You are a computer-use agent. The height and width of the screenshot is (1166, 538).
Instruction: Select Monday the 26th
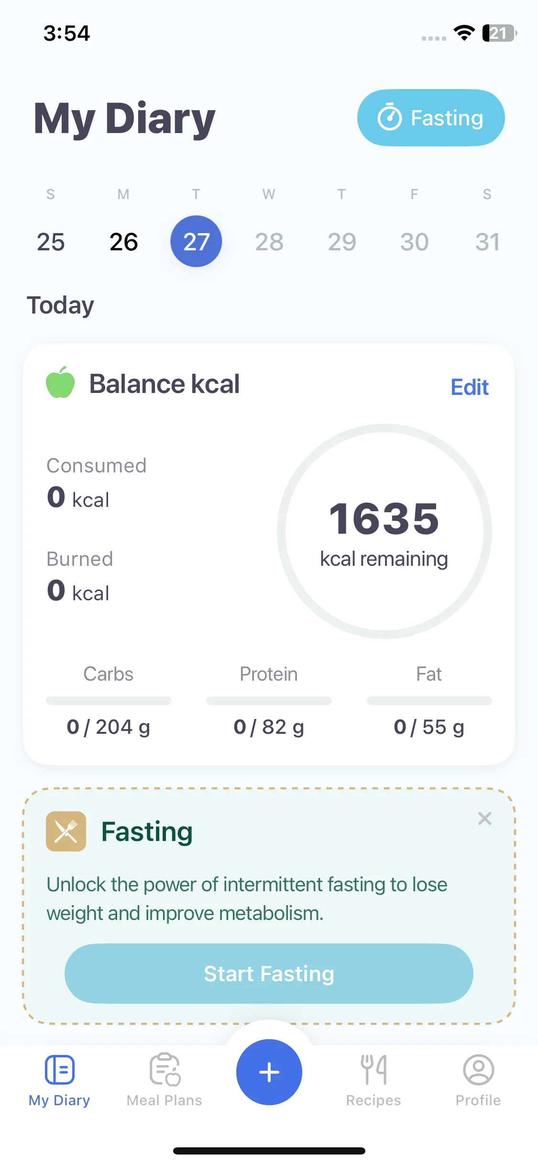coord(123,242)
